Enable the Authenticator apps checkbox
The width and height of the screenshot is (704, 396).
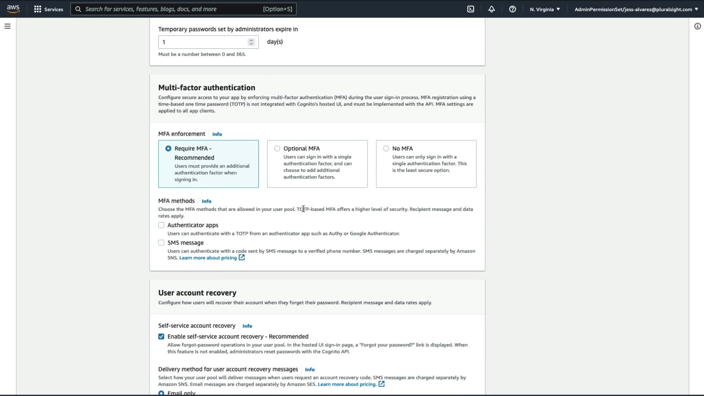click(161, 225)
